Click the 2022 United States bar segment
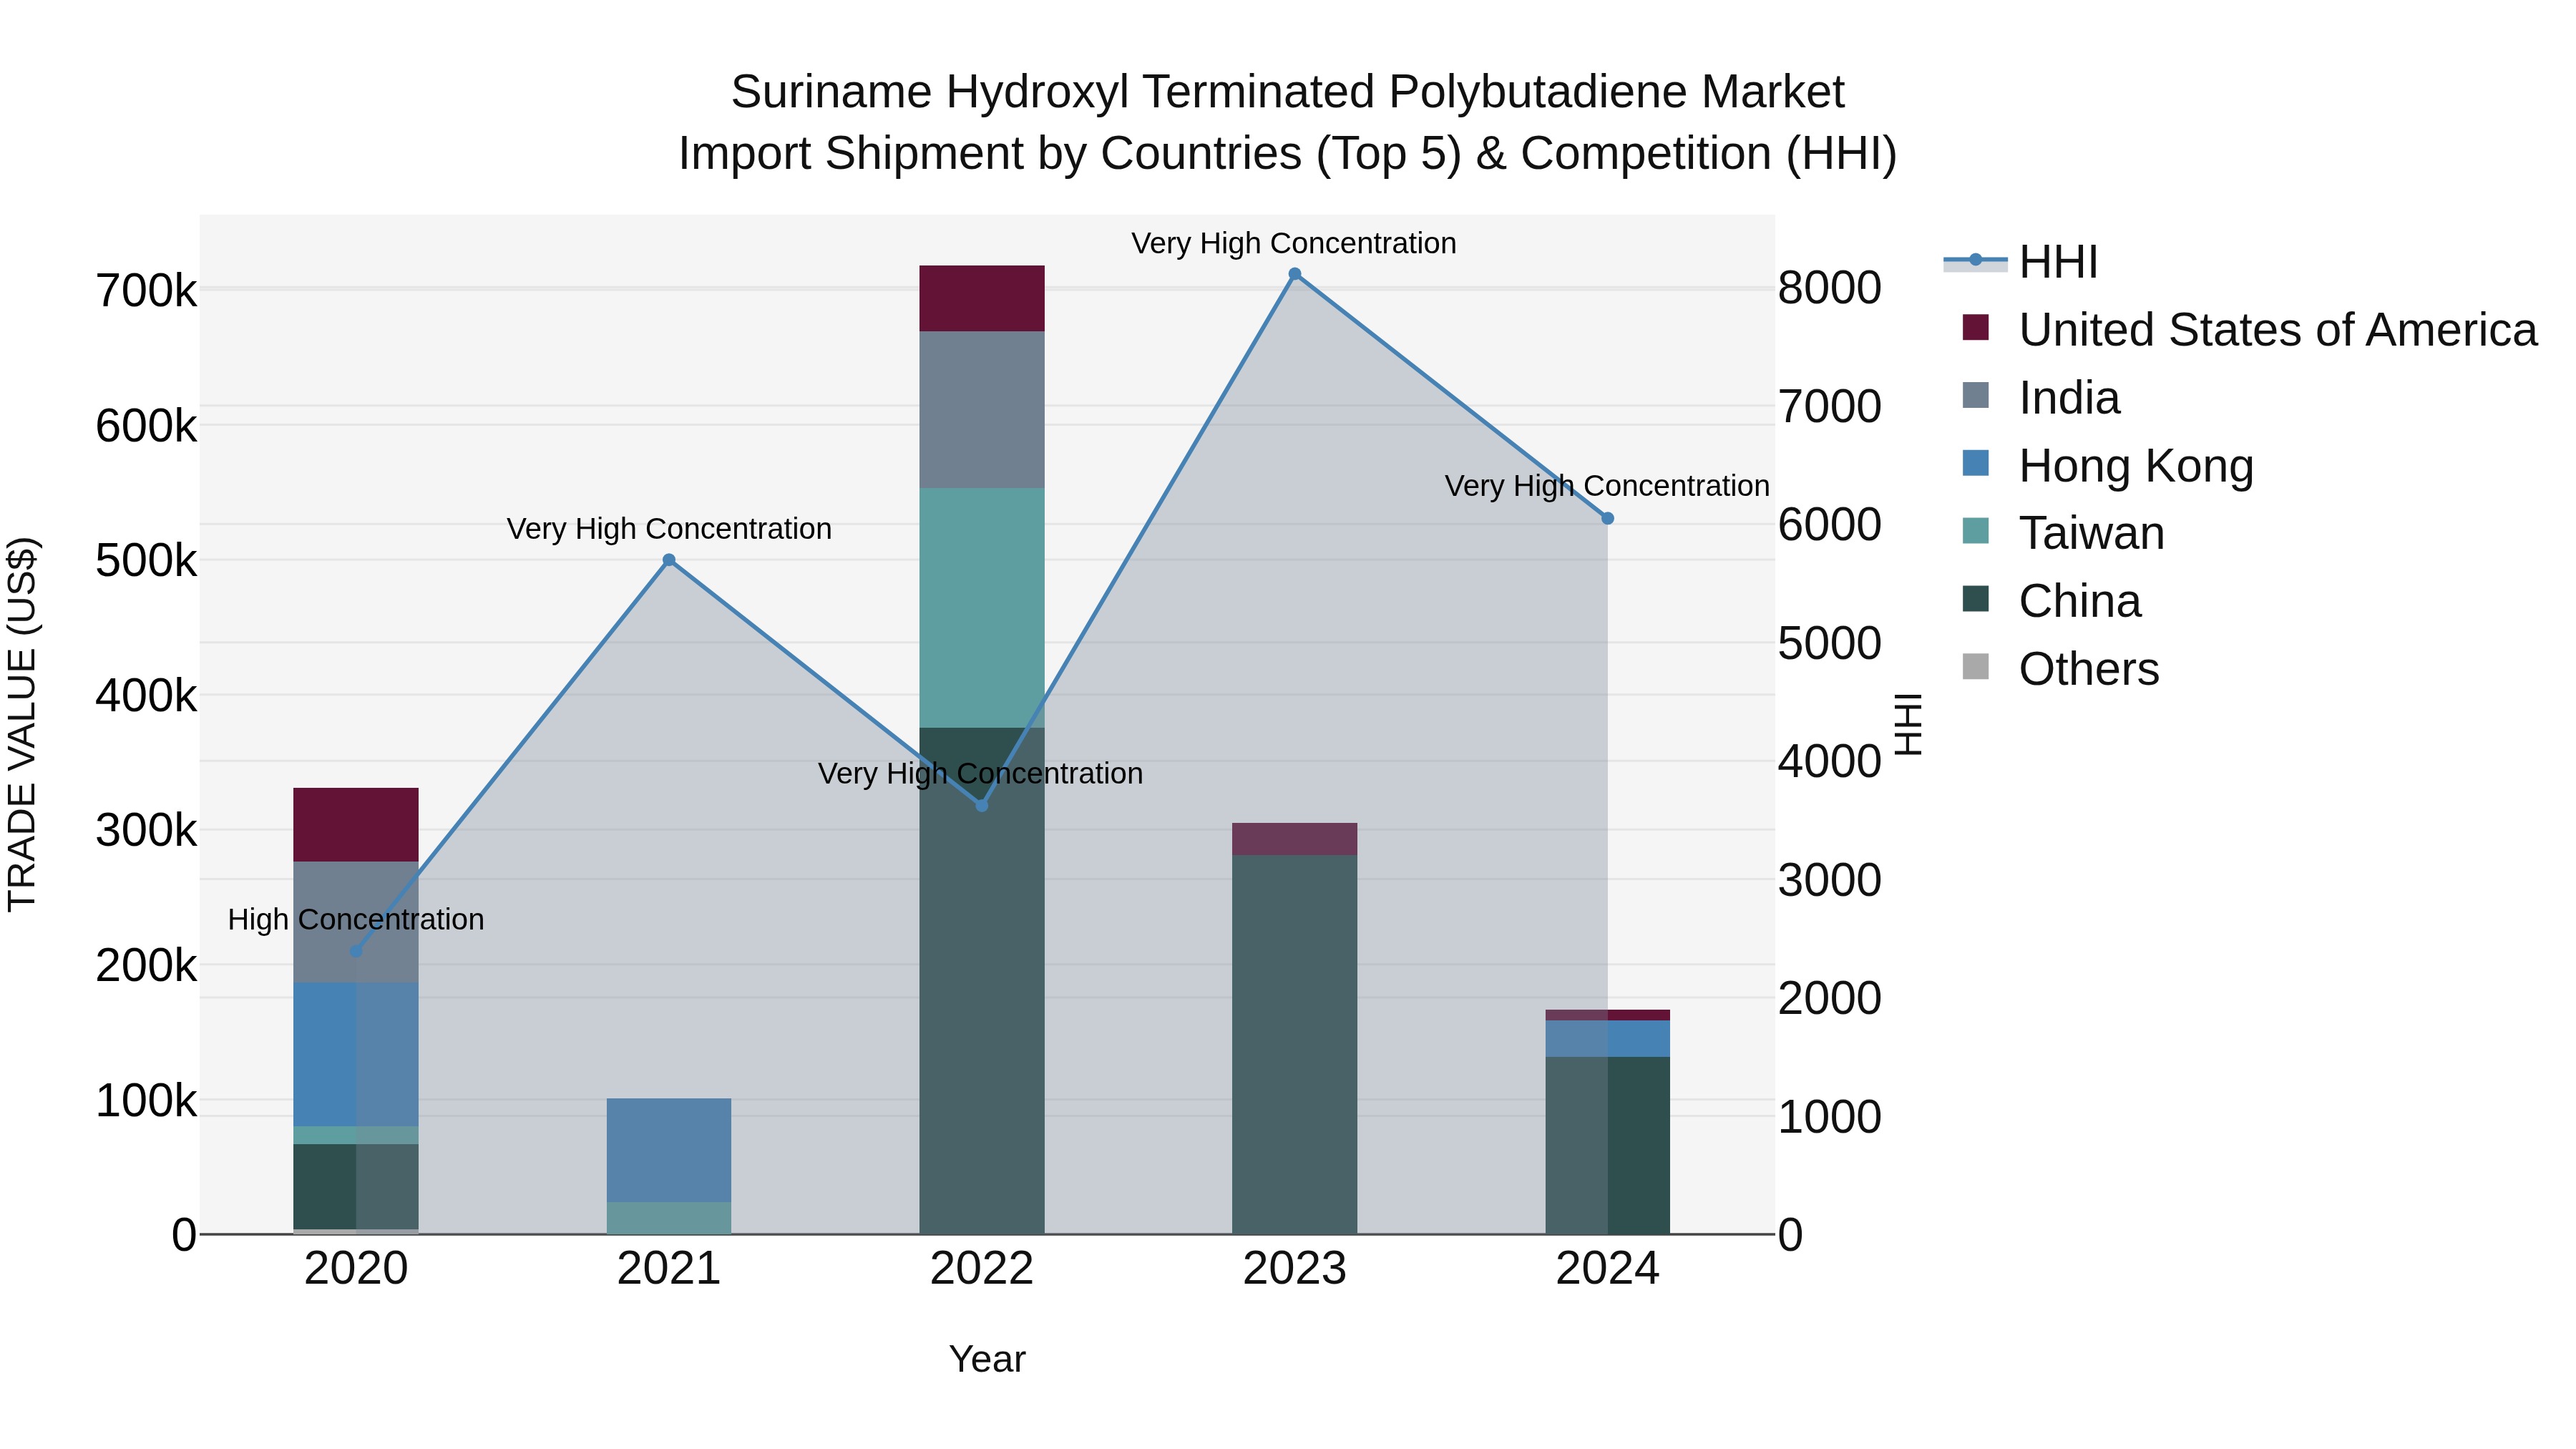The height and width of the screenshot is (1449, 2576). click(982, 298)
